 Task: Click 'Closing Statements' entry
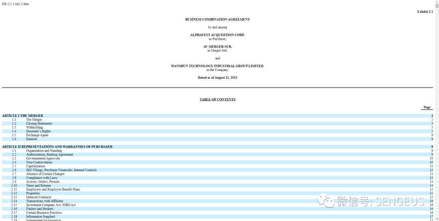pos(39,124)
